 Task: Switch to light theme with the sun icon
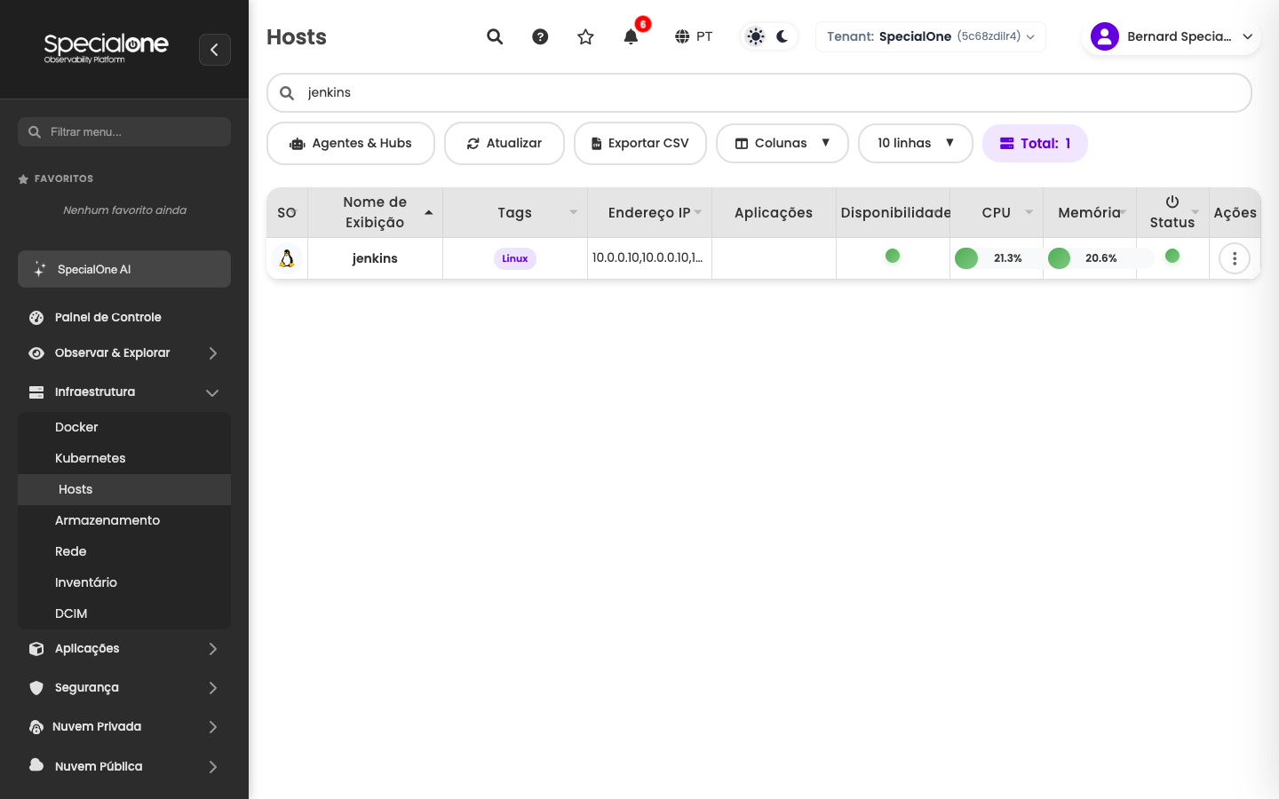pos(755,36)
